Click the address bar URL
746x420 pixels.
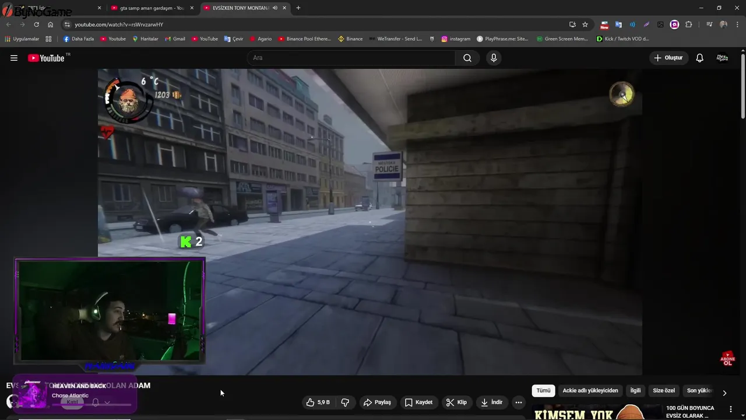[119, 24]
